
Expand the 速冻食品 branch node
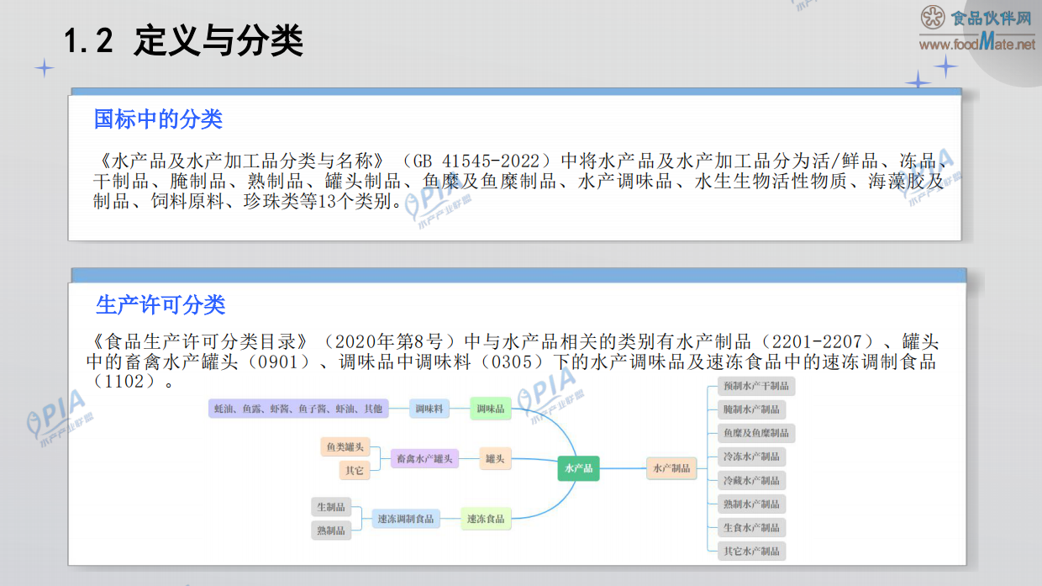pyautogui.click(x=486, y=519)
